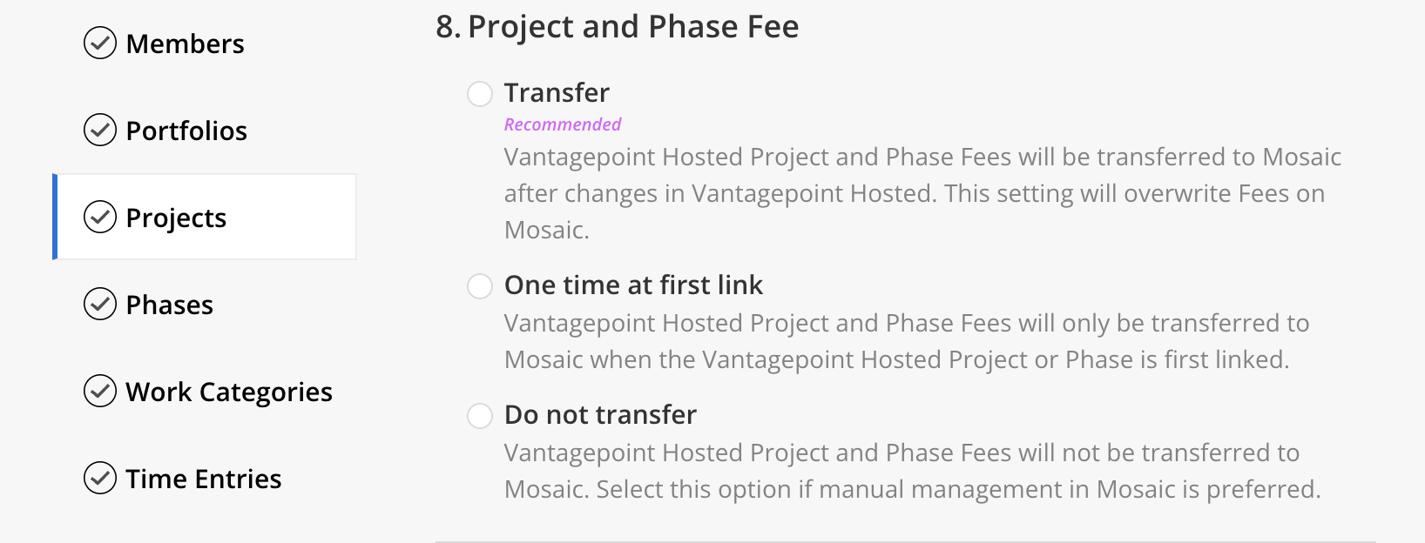The height and width of the screenshot is (543, 1425).
Task: Click the Phases checkmark icon
Action: point(100,304)
